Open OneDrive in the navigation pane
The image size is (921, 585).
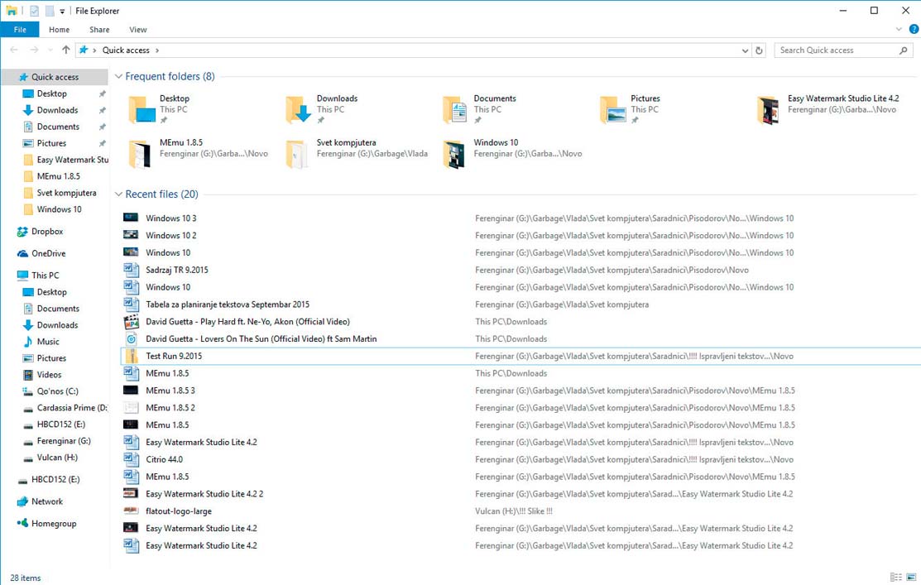coord(48,253)
